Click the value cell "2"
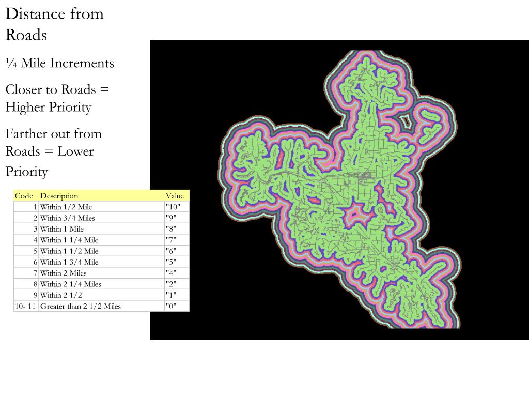The height and width of the screenshot is (397, 529). [177, 284]
